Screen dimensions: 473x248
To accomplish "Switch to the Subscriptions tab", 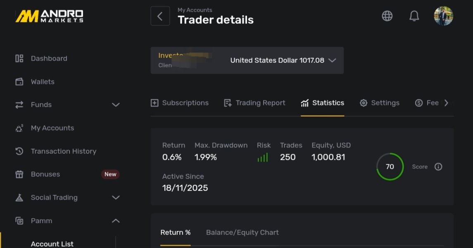I will [180, 103].
